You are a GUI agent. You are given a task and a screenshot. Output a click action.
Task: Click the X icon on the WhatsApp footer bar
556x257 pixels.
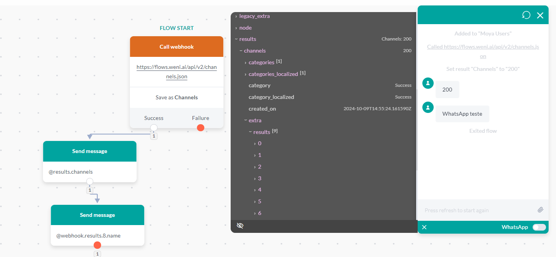tap(424, 227)
